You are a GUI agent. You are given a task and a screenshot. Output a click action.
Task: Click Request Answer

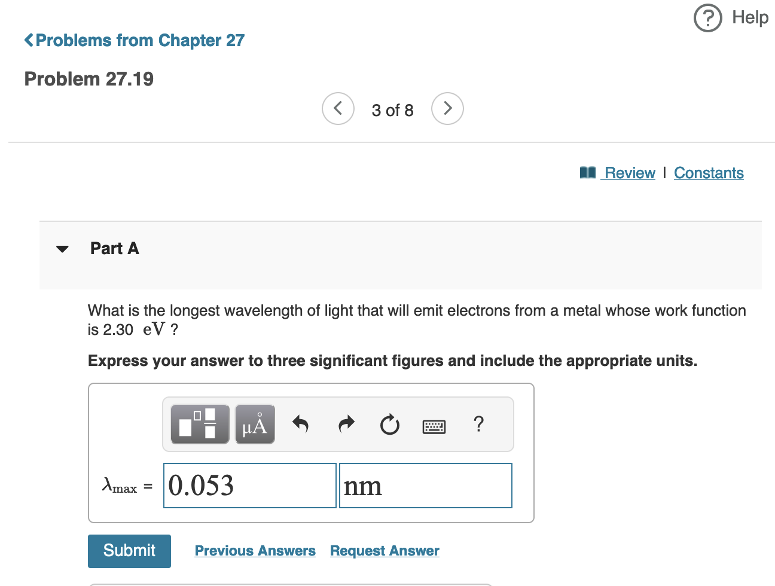pyautogui.click(x=385, y=551)
